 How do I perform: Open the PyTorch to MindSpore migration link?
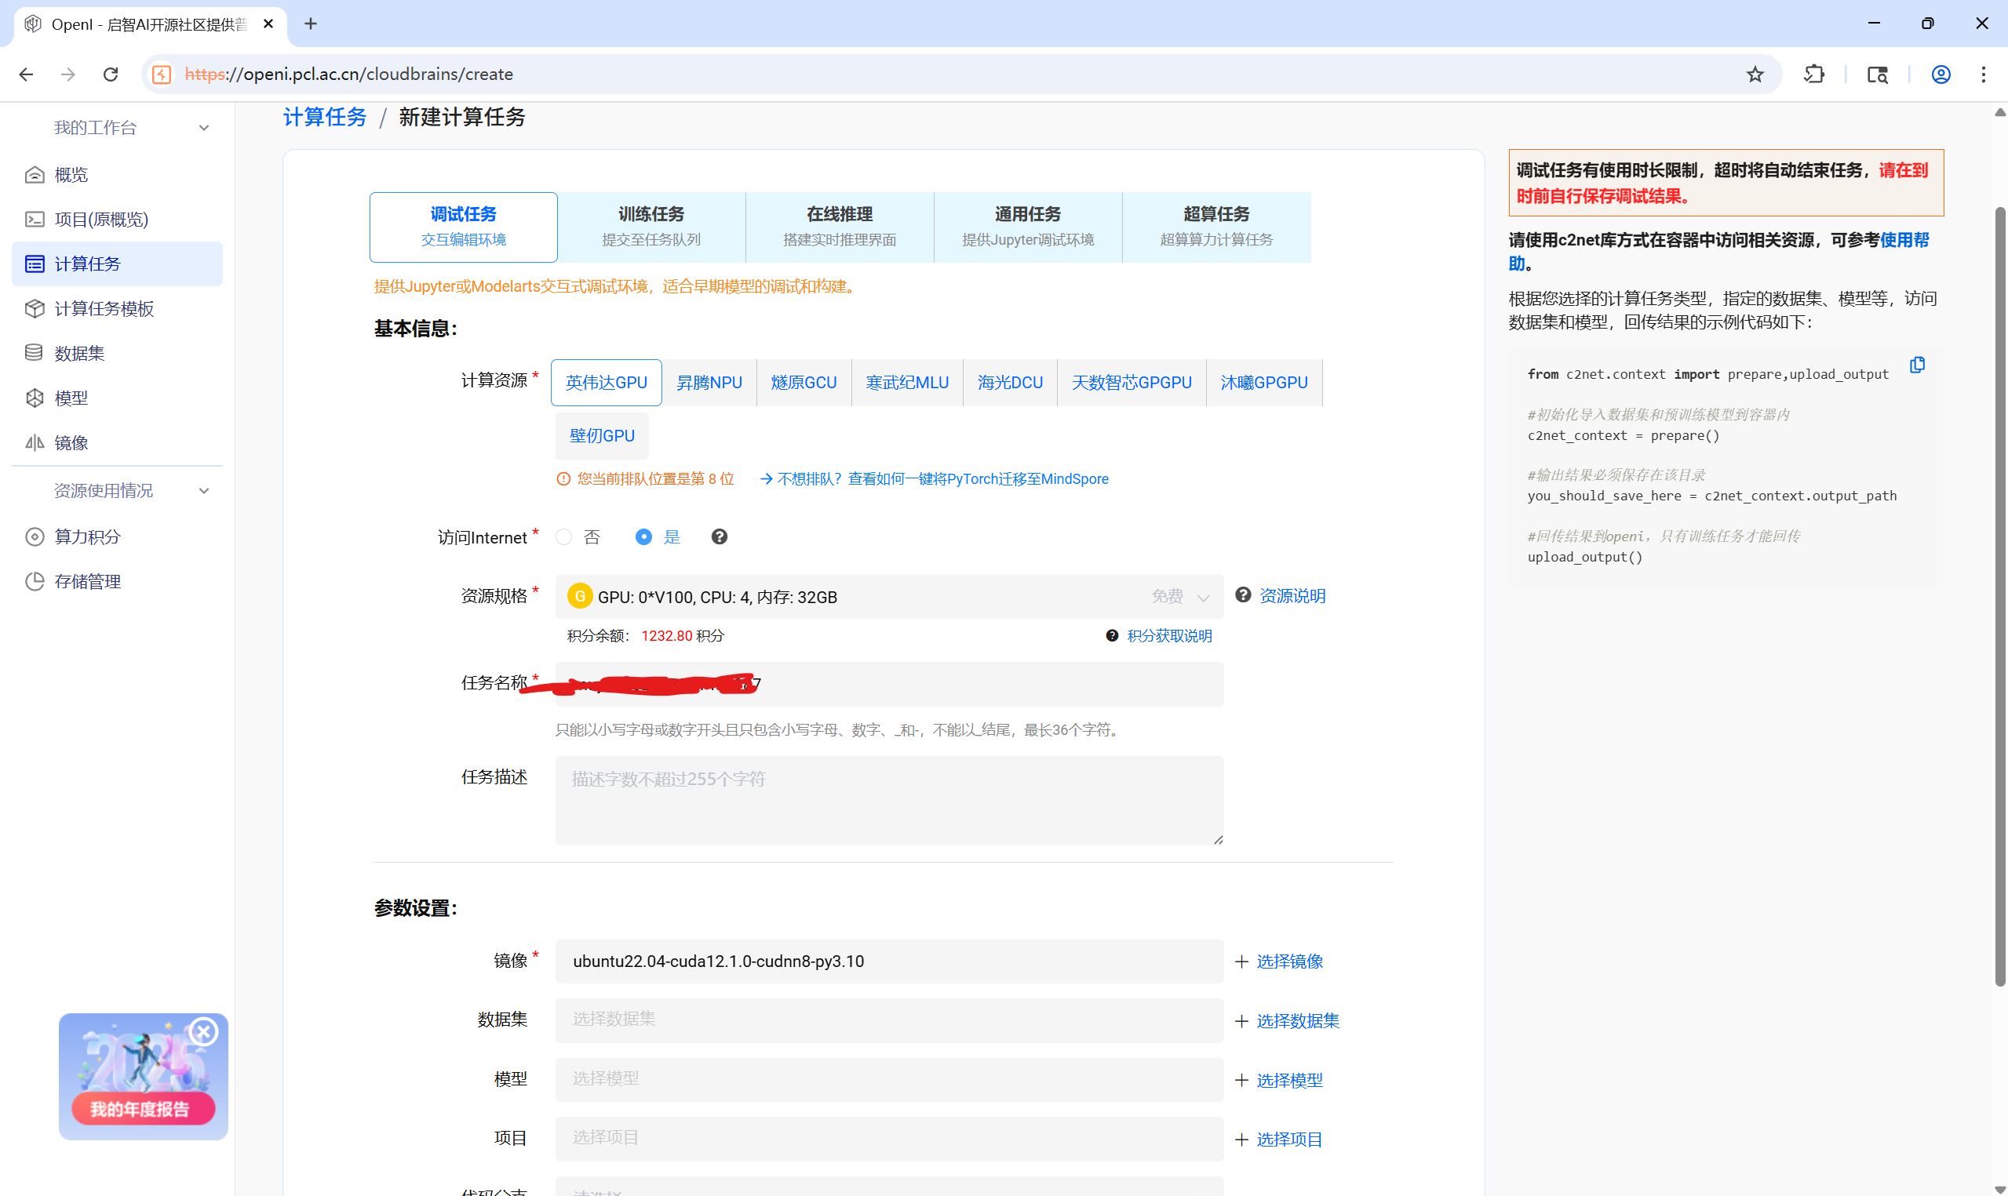(942, 478)
